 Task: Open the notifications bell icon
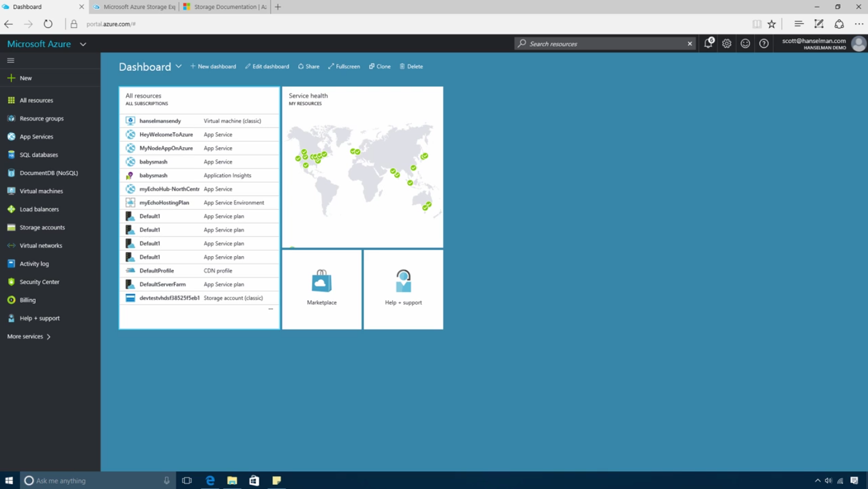pyautogui.click(x=708, y=43)
